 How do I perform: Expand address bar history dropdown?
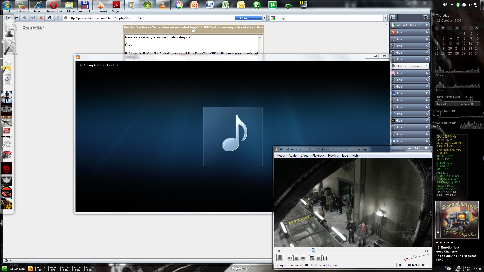[x=264, y=18]
